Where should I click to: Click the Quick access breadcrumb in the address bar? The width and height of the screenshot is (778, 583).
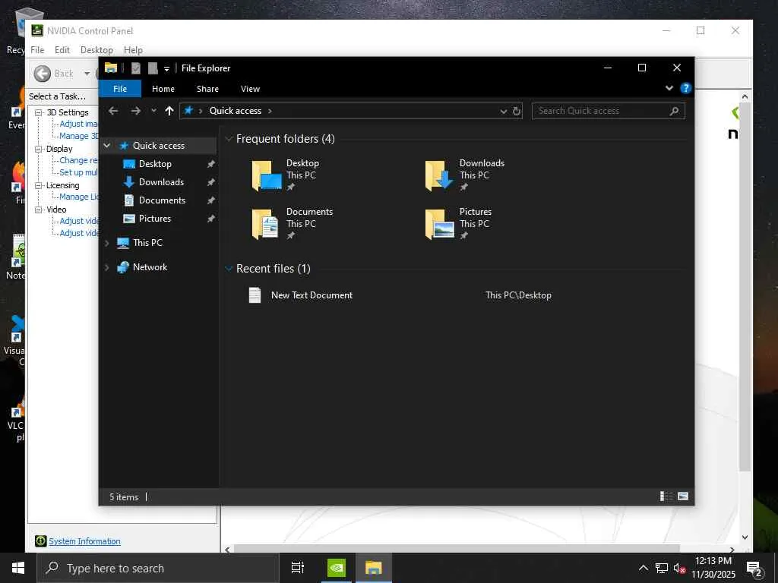[x=236, y=111]
